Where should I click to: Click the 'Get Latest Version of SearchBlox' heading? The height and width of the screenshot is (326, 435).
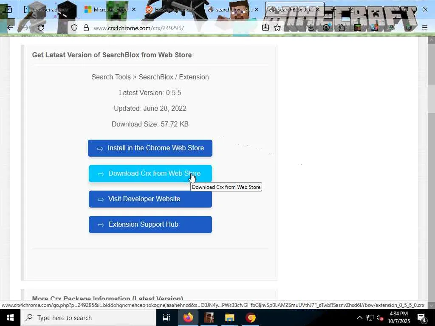tap(112, 55)
